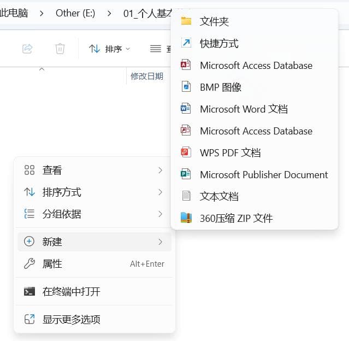Viewport: 349px width, 341px height.
Task: Click the share icon in the toolbar
Action: click(x=27, y=49)
